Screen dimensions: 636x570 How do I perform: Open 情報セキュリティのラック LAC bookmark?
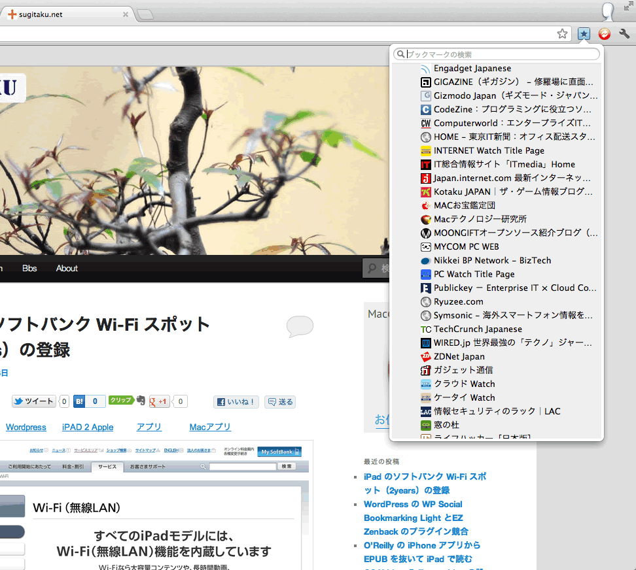[497, 412]
